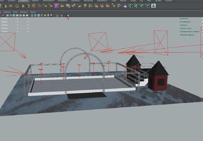Switch to the Dynamics shelf tab
This screenshot has height=141, width=203.
(x=75, y=1)
